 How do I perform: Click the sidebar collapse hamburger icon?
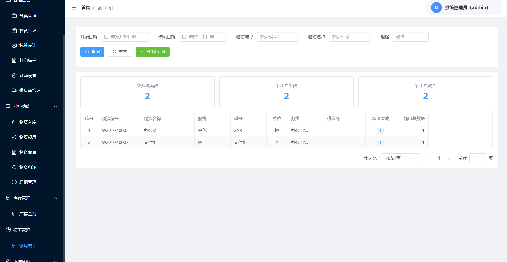click(x=74, y=8)
